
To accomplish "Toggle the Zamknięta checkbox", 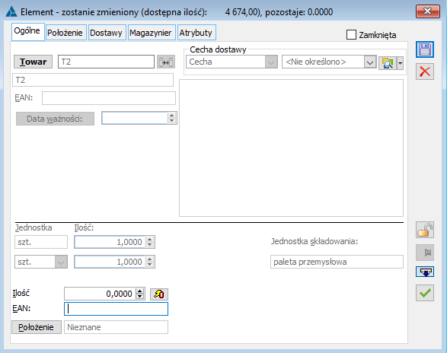I will click(351, 35).
